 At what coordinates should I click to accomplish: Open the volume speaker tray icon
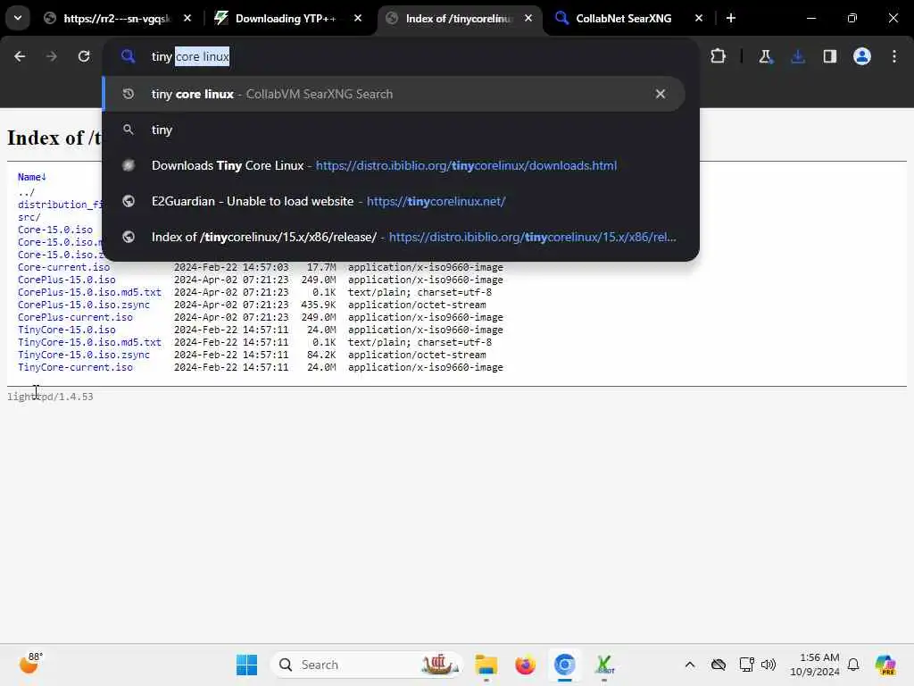769,665
